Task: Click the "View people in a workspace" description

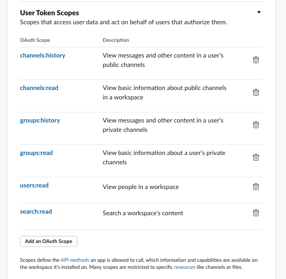Action: click(x=140, y=187)
